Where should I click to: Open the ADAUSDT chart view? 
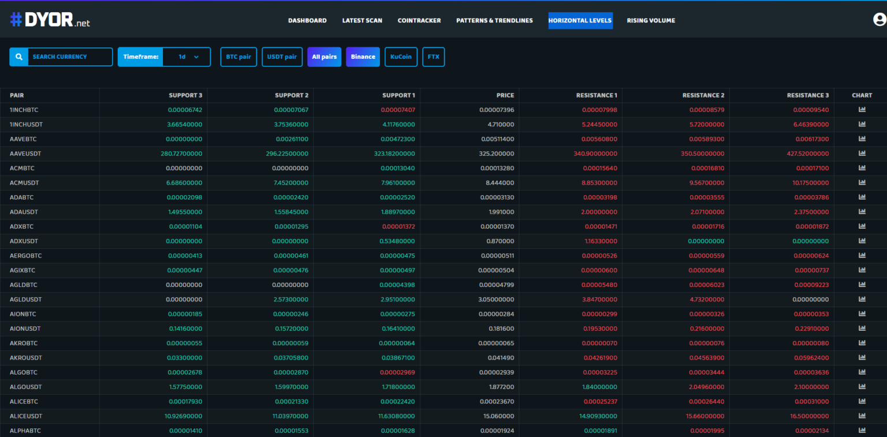(862, 211)
